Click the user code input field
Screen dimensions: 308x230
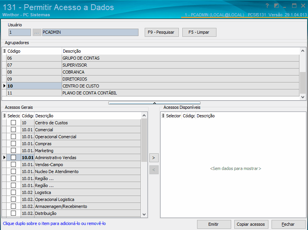point(20,33)
